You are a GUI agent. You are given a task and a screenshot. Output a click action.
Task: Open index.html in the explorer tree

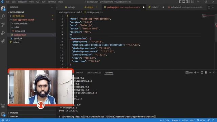[x=32, y=31]
